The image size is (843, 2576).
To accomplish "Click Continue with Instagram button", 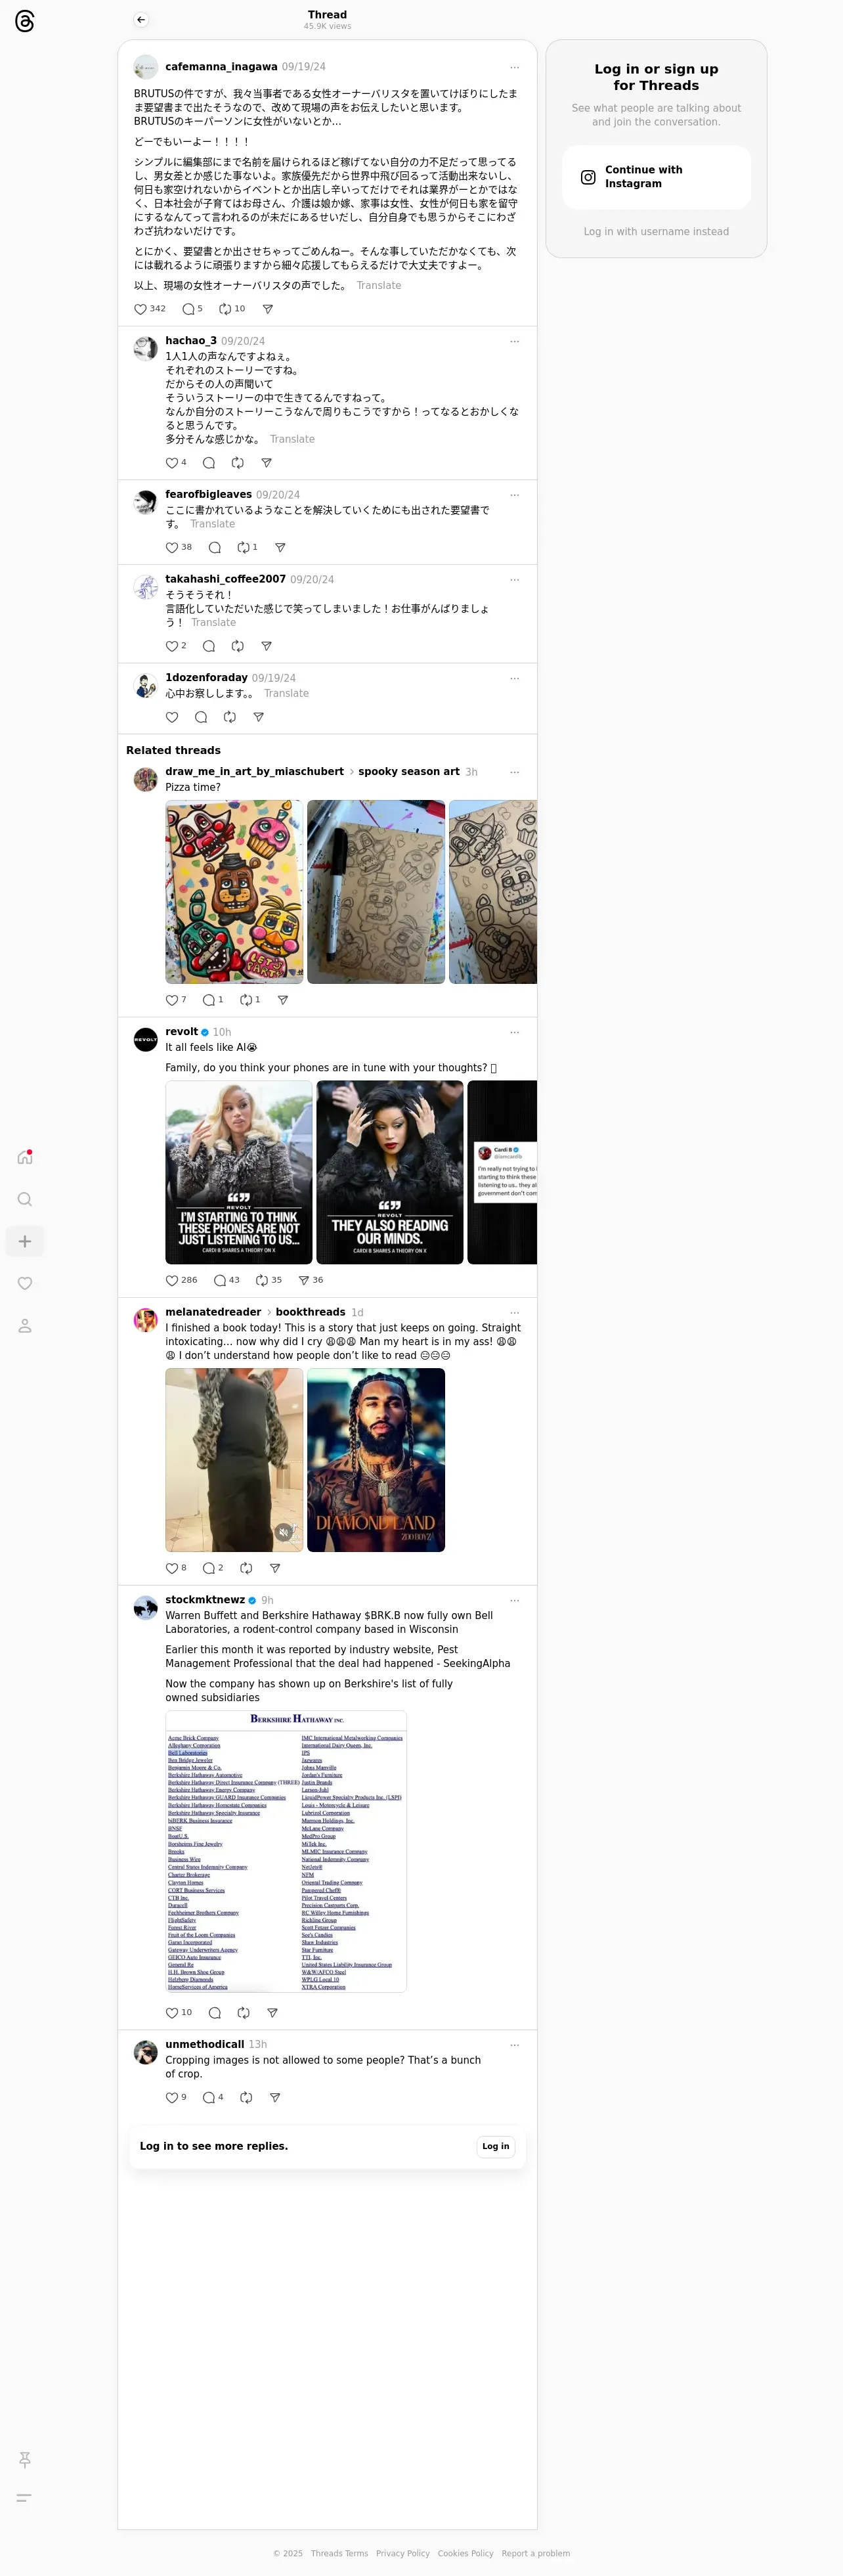I will [656, 177].
